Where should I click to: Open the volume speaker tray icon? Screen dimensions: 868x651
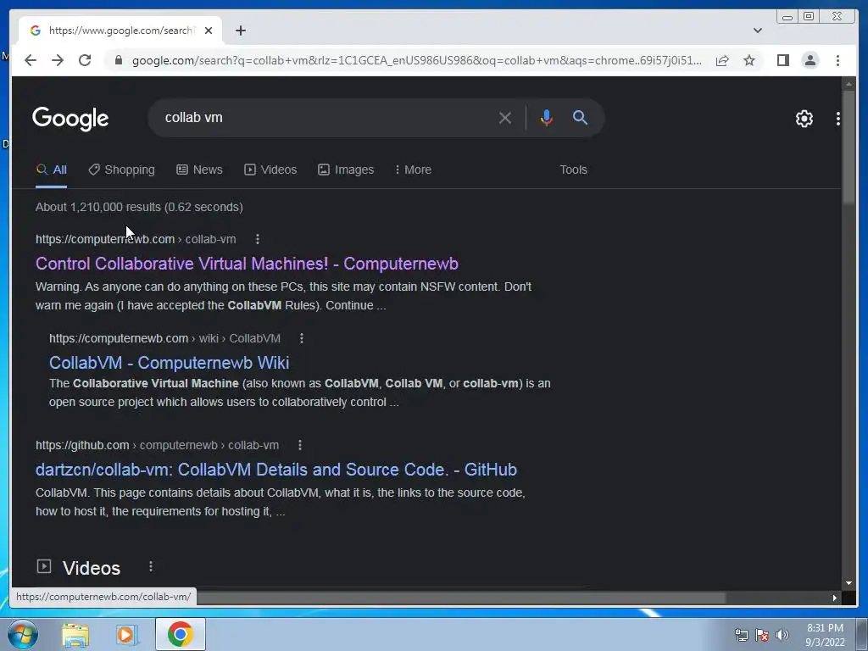[782, 635]
